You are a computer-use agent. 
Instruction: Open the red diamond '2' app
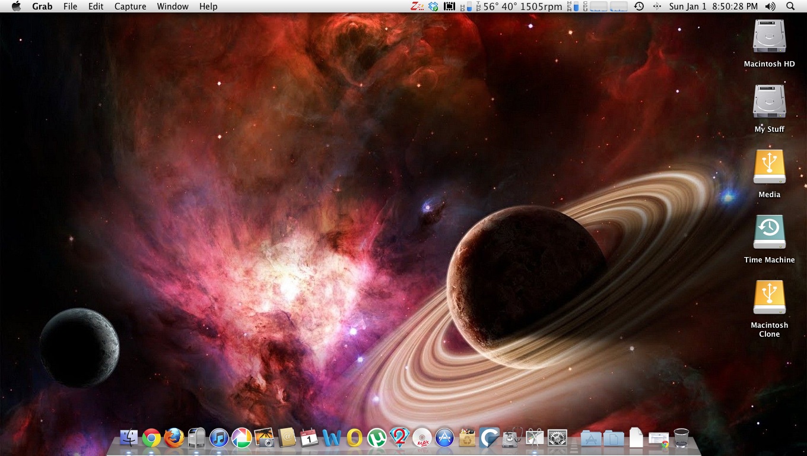[399, 437]
